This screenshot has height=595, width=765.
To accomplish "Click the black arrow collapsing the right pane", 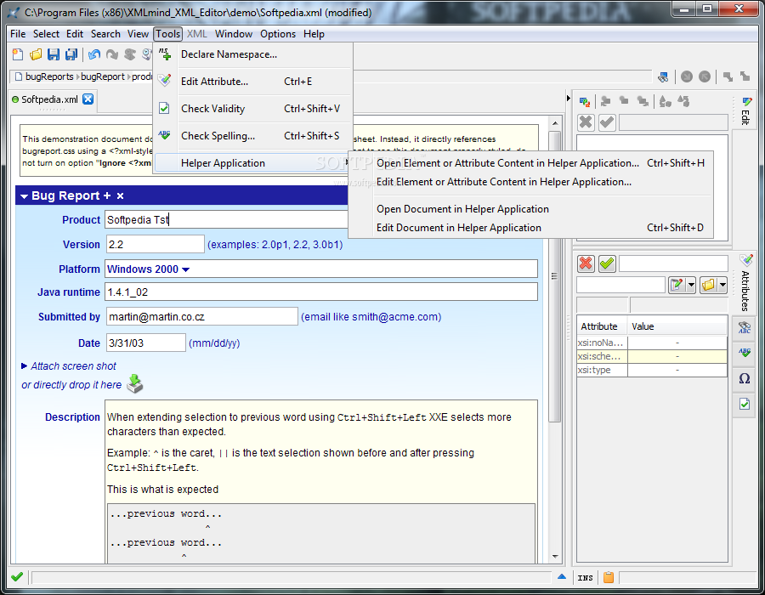I will (x=569, y=98).
